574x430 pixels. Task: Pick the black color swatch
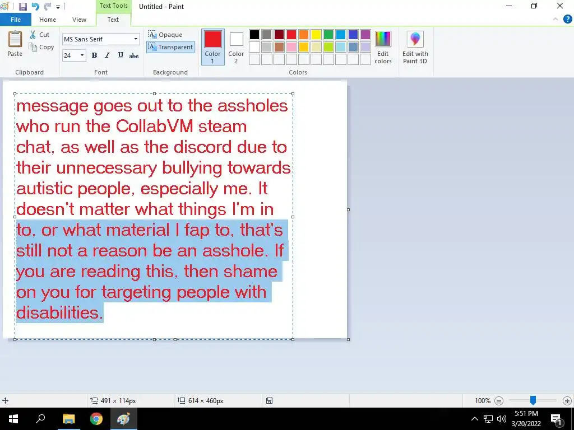pyautogui.click(x=254, y=35)
